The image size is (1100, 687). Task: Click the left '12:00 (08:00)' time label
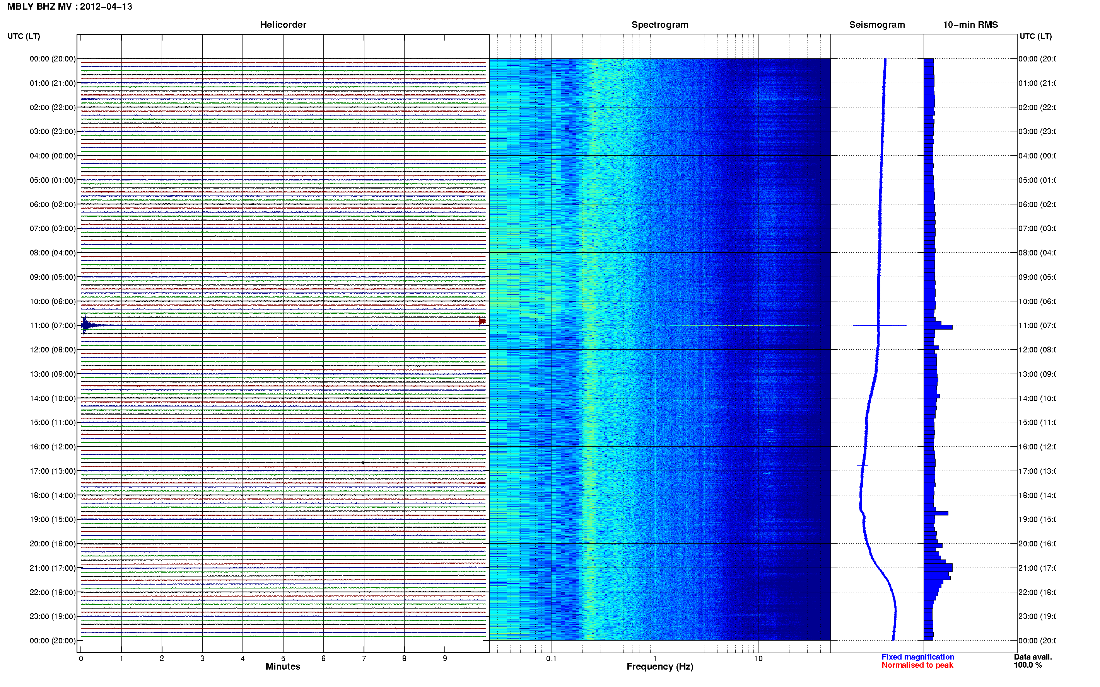pyautogui.click(x=53, y=350)
